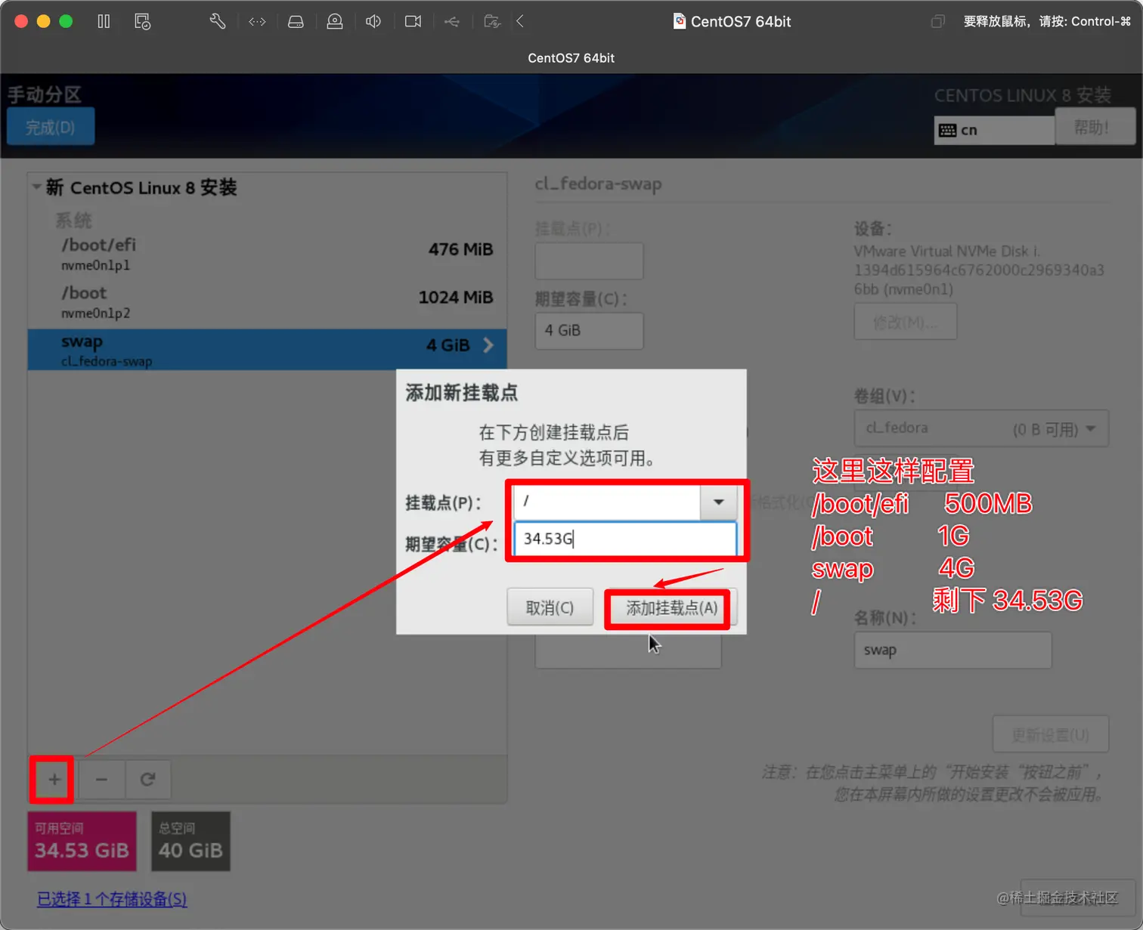Viewport: 1143px width, 930px height.
Task: Click the 名称(N) field containing swap
Action: [x=952, y=650]
